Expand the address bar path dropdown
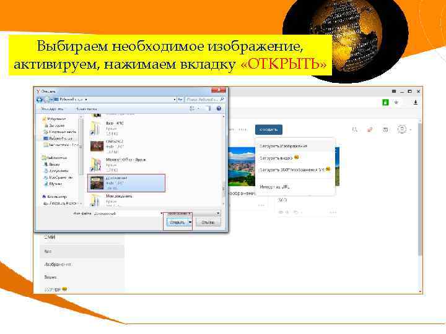This screenshot has width=446, height=334. 174,100
